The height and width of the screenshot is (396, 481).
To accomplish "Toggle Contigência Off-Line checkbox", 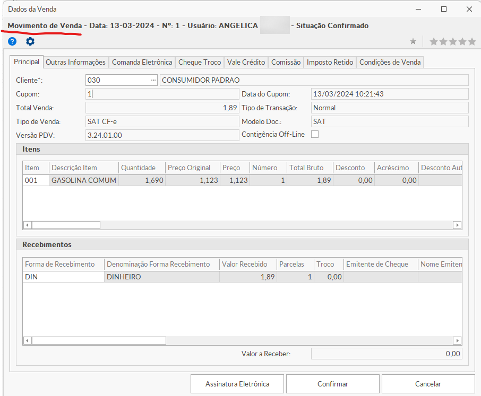I will tap(315, 134).
